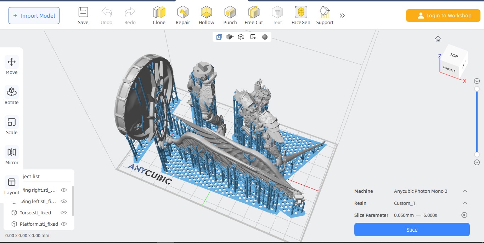Activate the Punch tool
Screen dimensions: 484x243
[x=230, y=16]
